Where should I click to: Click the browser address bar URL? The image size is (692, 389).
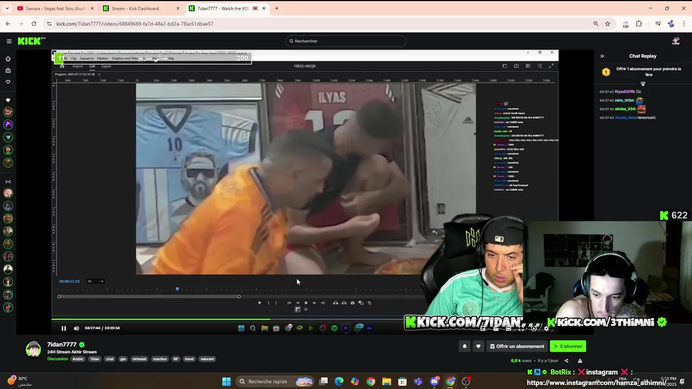coord(135,24)
